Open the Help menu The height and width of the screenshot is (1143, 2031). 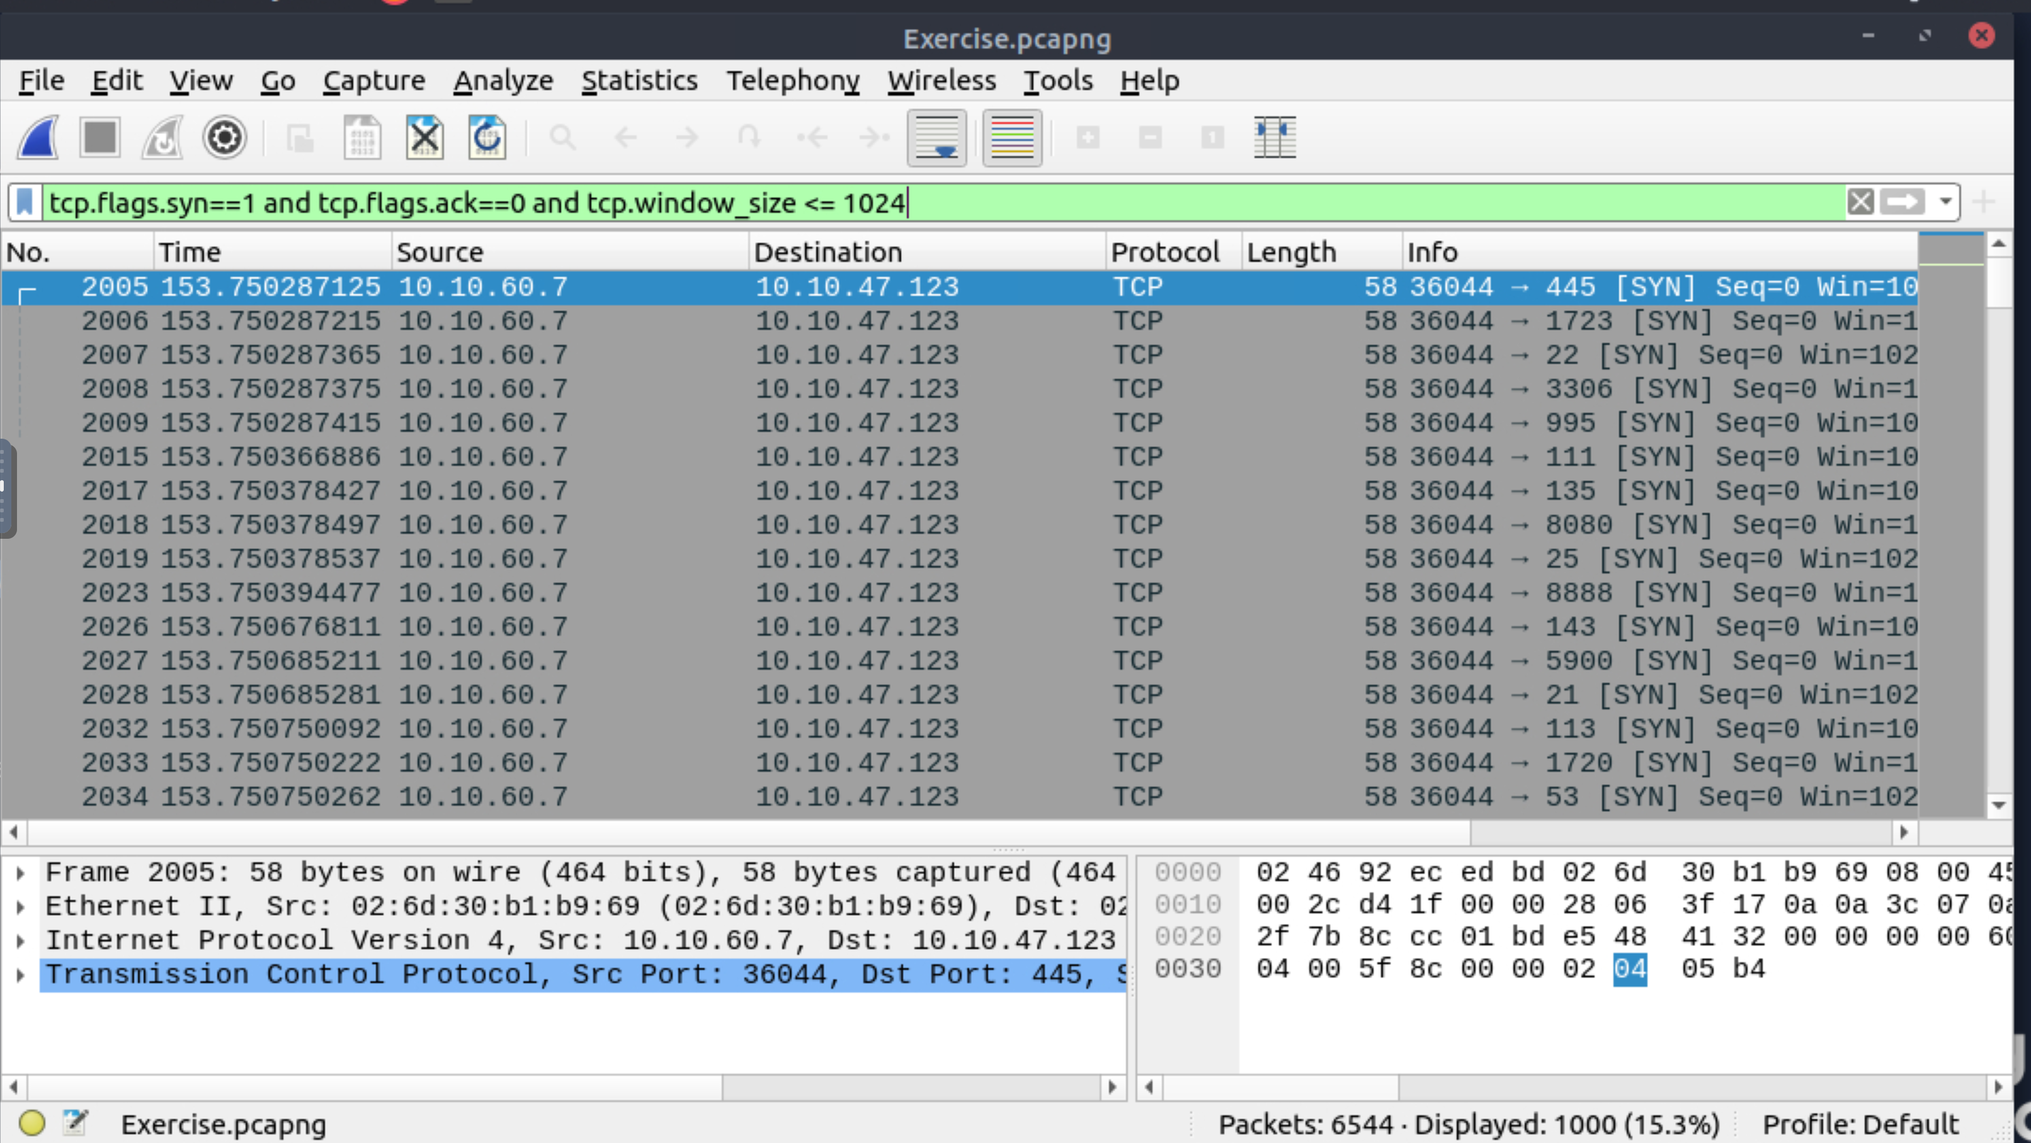coord(1149,81)
